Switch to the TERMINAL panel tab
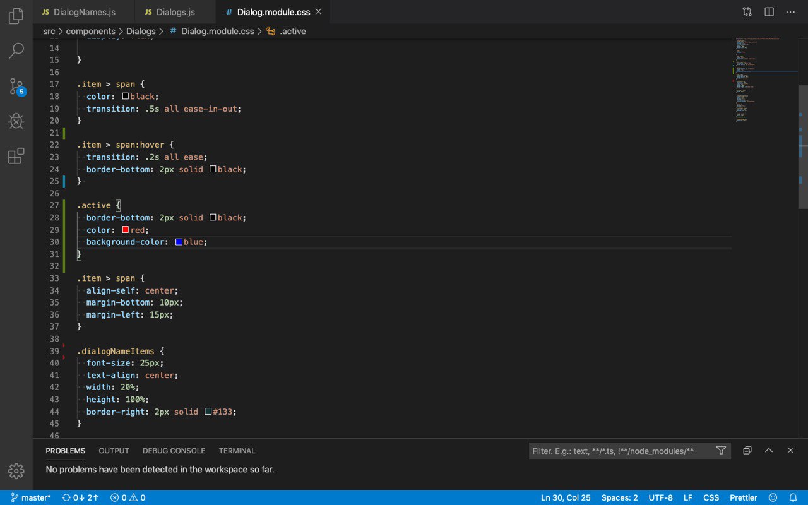Image resolution: width=808 pixels, height=505 pixels. [237, 451]
